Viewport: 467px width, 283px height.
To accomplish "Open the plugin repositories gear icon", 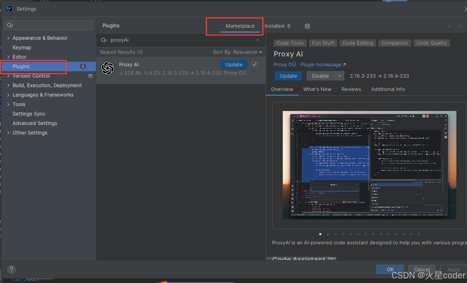I will click(307, 26).
